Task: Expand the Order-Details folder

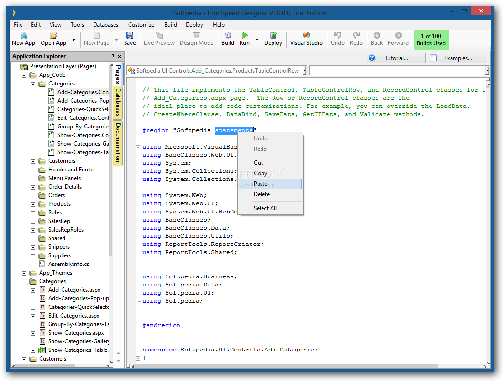Action: [x=33, y=187]
